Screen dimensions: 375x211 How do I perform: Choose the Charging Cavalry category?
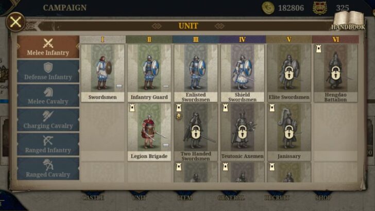point(48,120)
